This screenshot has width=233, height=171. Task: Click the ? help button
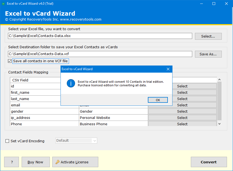point(11,162)
